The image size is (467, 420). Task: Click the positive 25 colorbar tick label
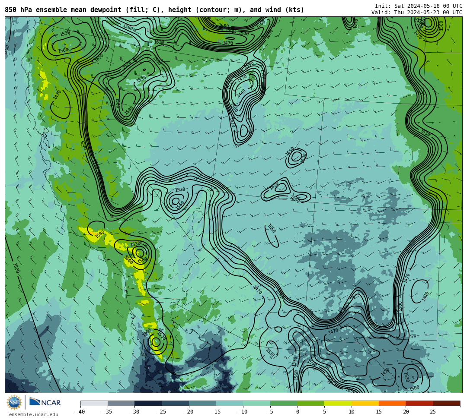(x=433, y=412)
